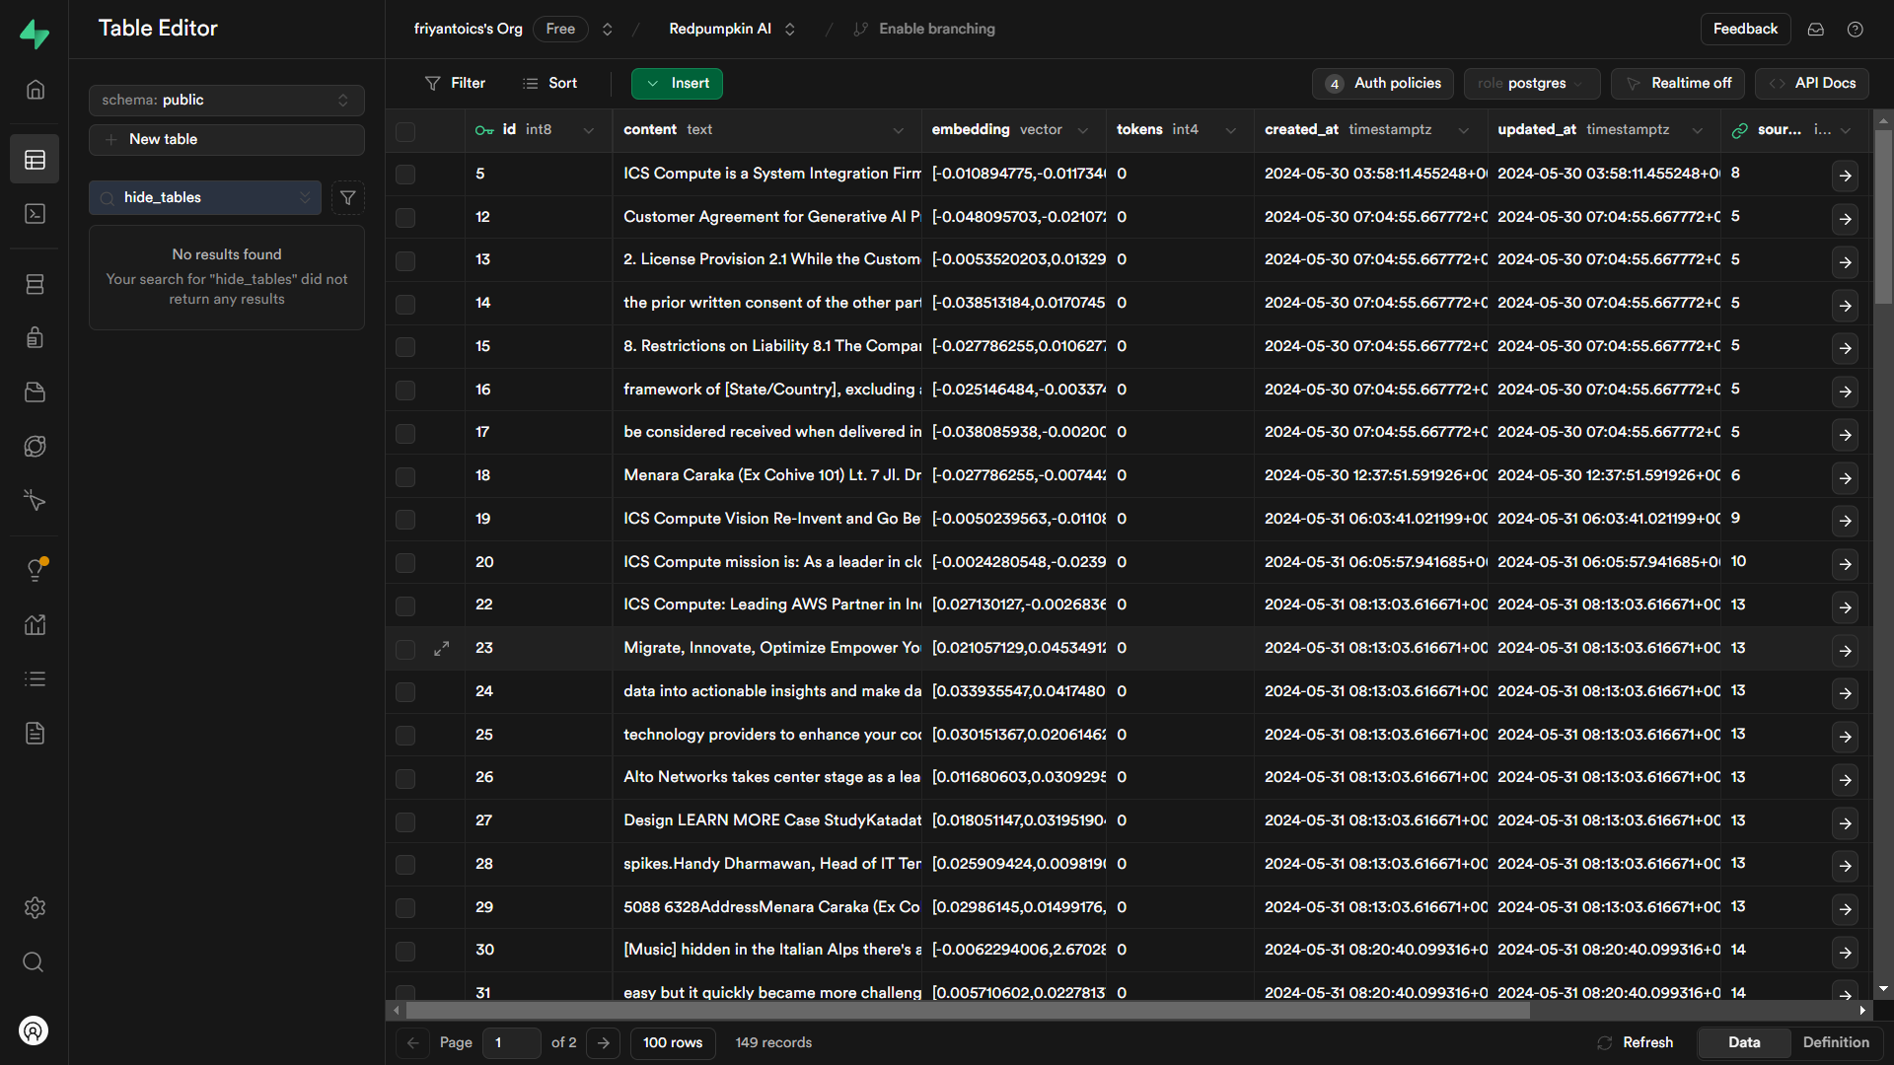Open id column header menu chevron
This screenshot has width=1894, height=1065.
[589, 131]
